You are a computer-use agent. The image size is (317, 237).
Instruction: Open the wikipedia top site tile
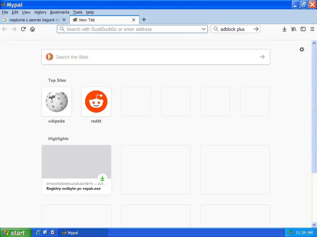pos(57,102)
